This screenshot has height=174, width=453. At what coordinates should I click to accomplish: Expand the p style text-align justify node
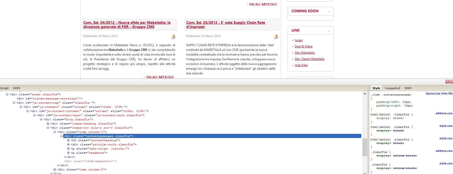pyautogui.click(x=68, y=149)
